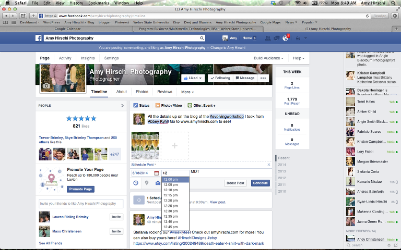
Task: Open the Photos tab on page
Action: coord(142,92)
